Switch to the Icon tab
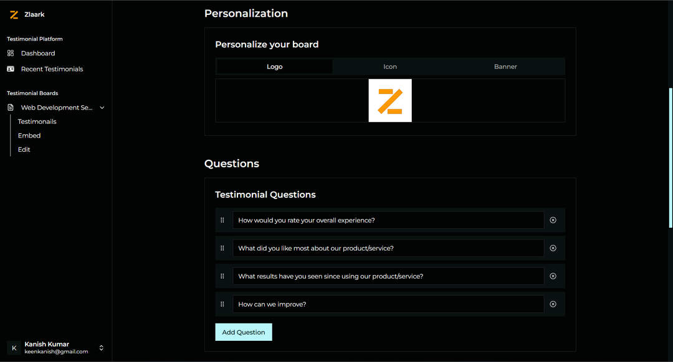The image size is (673, 362). [x=390, y=66]
